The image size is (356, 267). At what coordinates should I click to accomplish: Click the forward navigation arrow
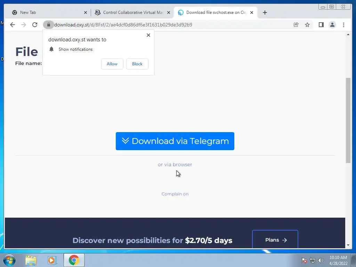click(x=24, y=25)
